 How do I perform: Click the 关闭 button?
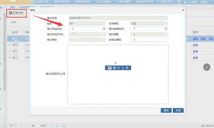[178, 110]
